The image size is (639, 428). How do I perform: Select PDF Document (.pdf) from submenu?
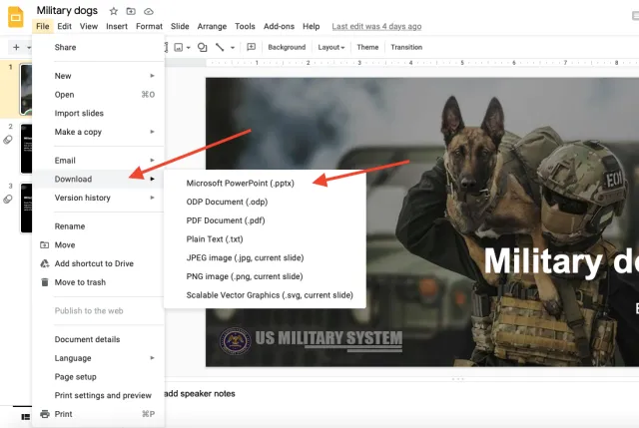[x=226, y=220]
